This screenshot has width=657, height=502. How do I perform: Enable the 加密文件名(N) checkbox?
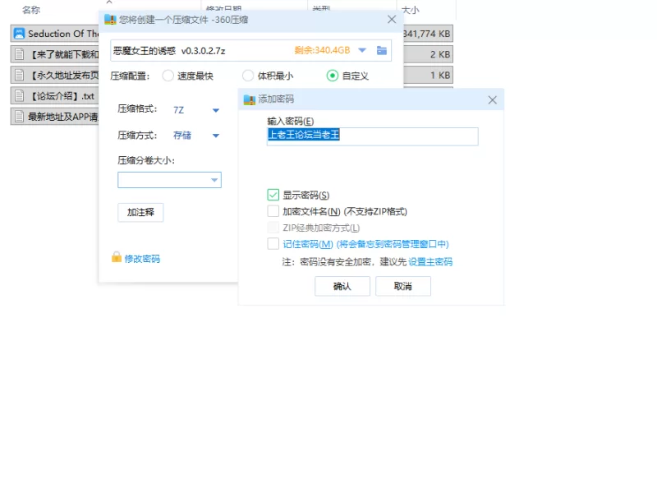pos(273,211)
